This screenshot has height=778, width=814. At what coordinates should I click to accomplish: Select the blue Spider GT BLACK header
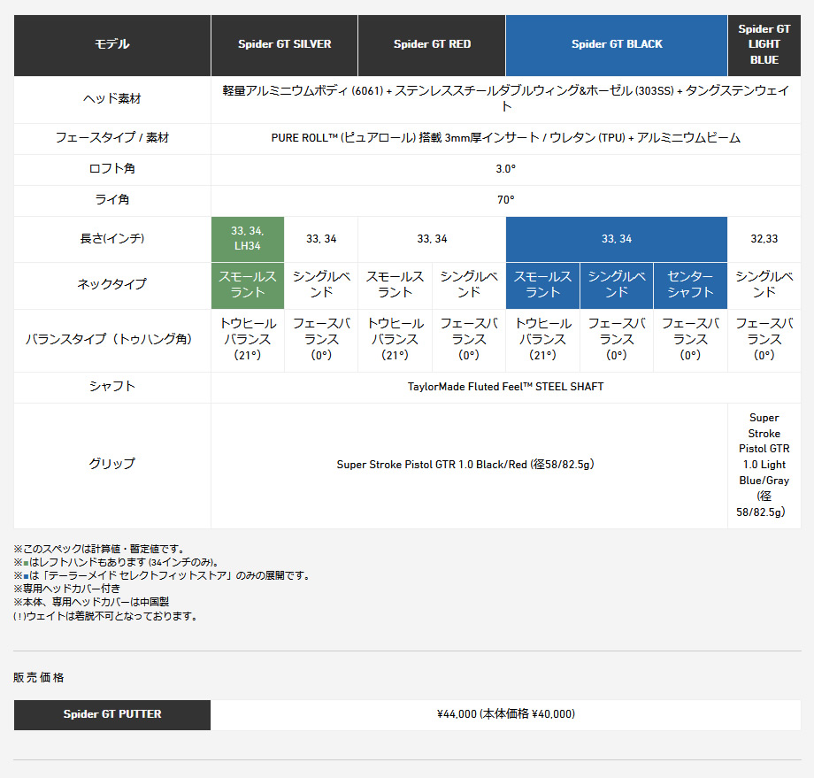(x=617, y=45)
